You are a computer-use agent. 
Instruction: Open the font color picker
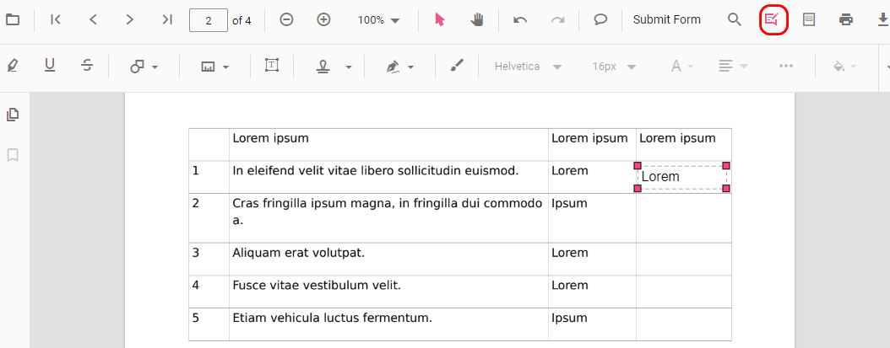(682, 67)
